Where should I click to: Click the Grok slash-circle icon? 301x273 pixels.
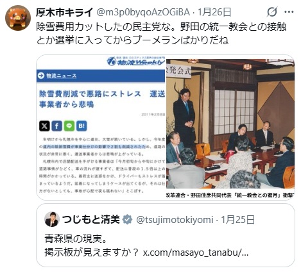(272, 12)
